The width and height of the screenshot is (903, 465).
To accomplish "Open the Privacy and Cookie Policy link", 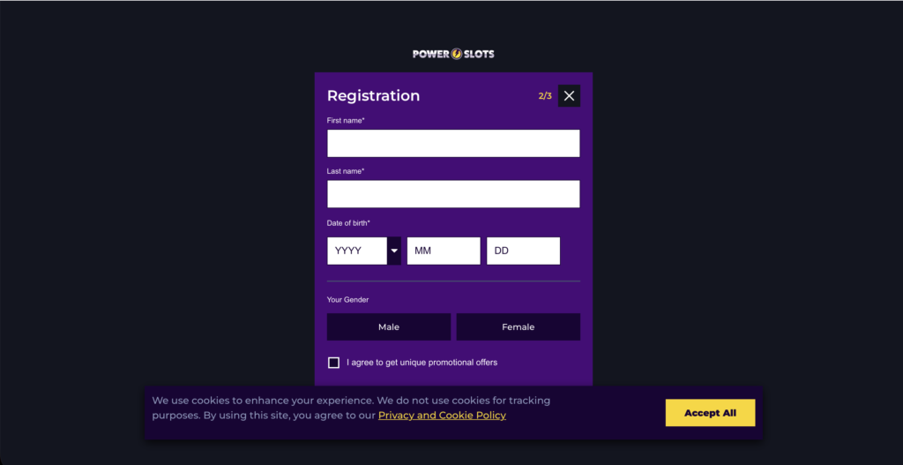I will pyautogui.click(x=442, y=416).
